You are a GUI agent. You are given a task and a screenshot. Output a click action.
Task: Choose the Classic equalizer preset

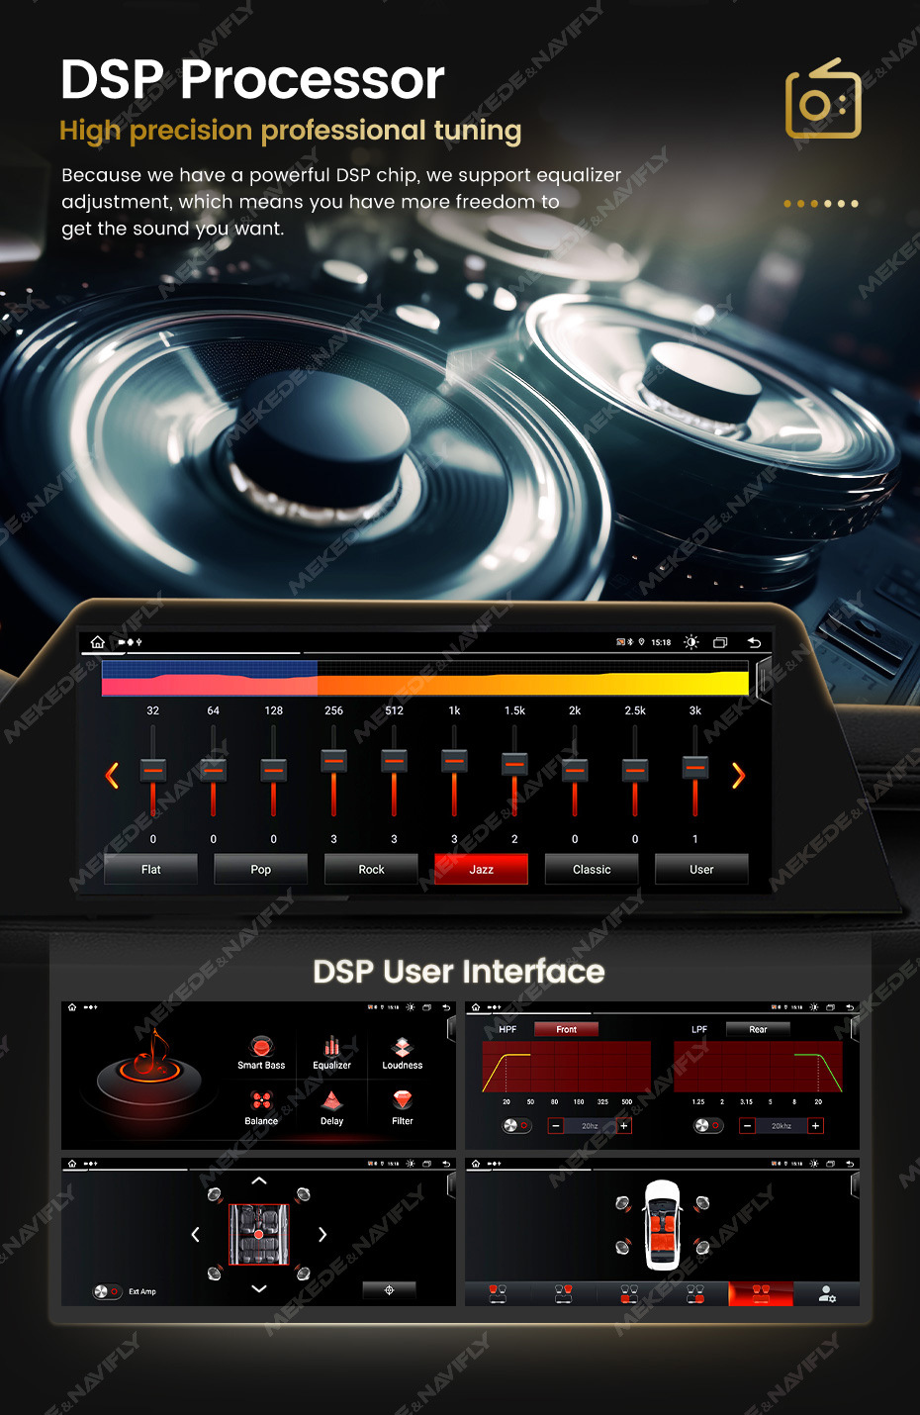(x=592, y=869)
